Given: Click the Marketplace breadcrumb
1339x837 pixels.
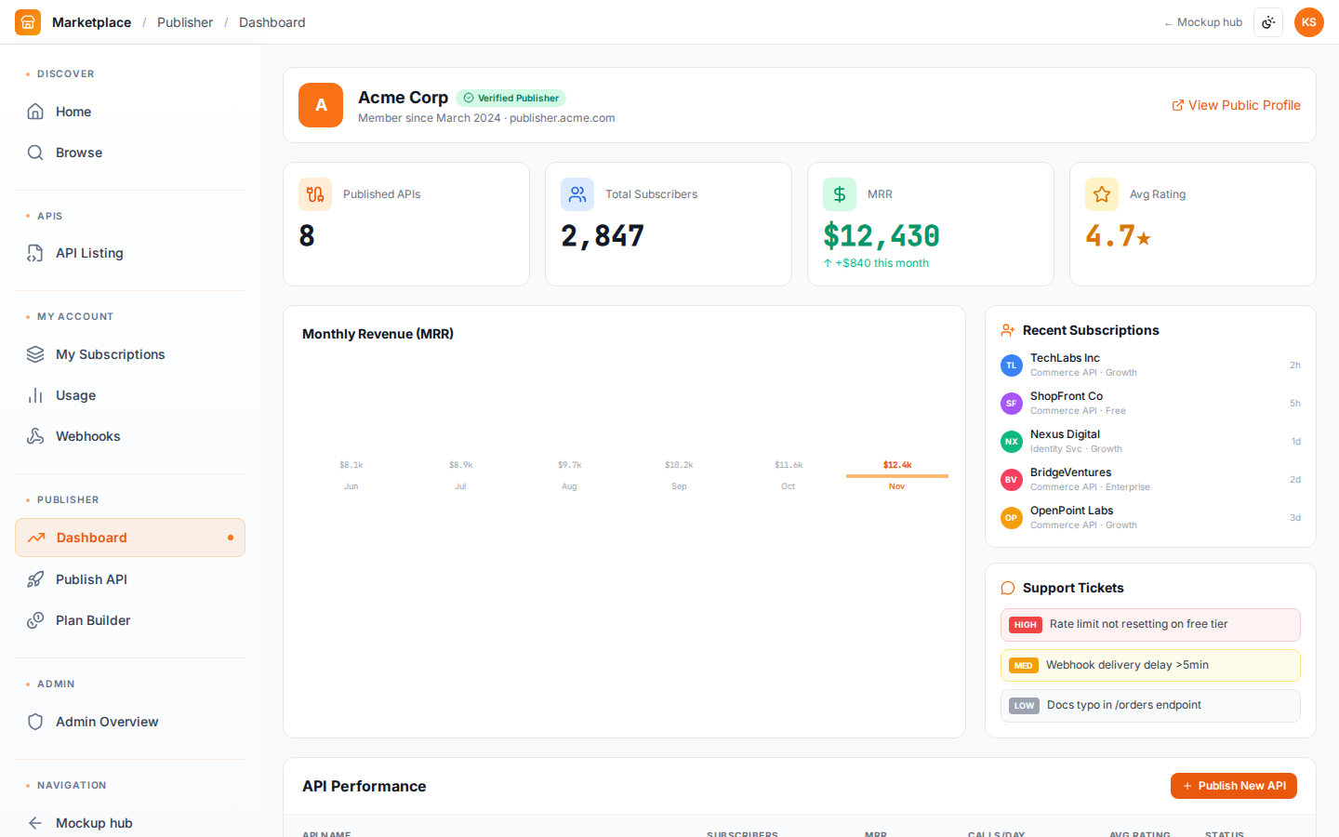Looking at the screenshot, I should click(x=91, y=22).
